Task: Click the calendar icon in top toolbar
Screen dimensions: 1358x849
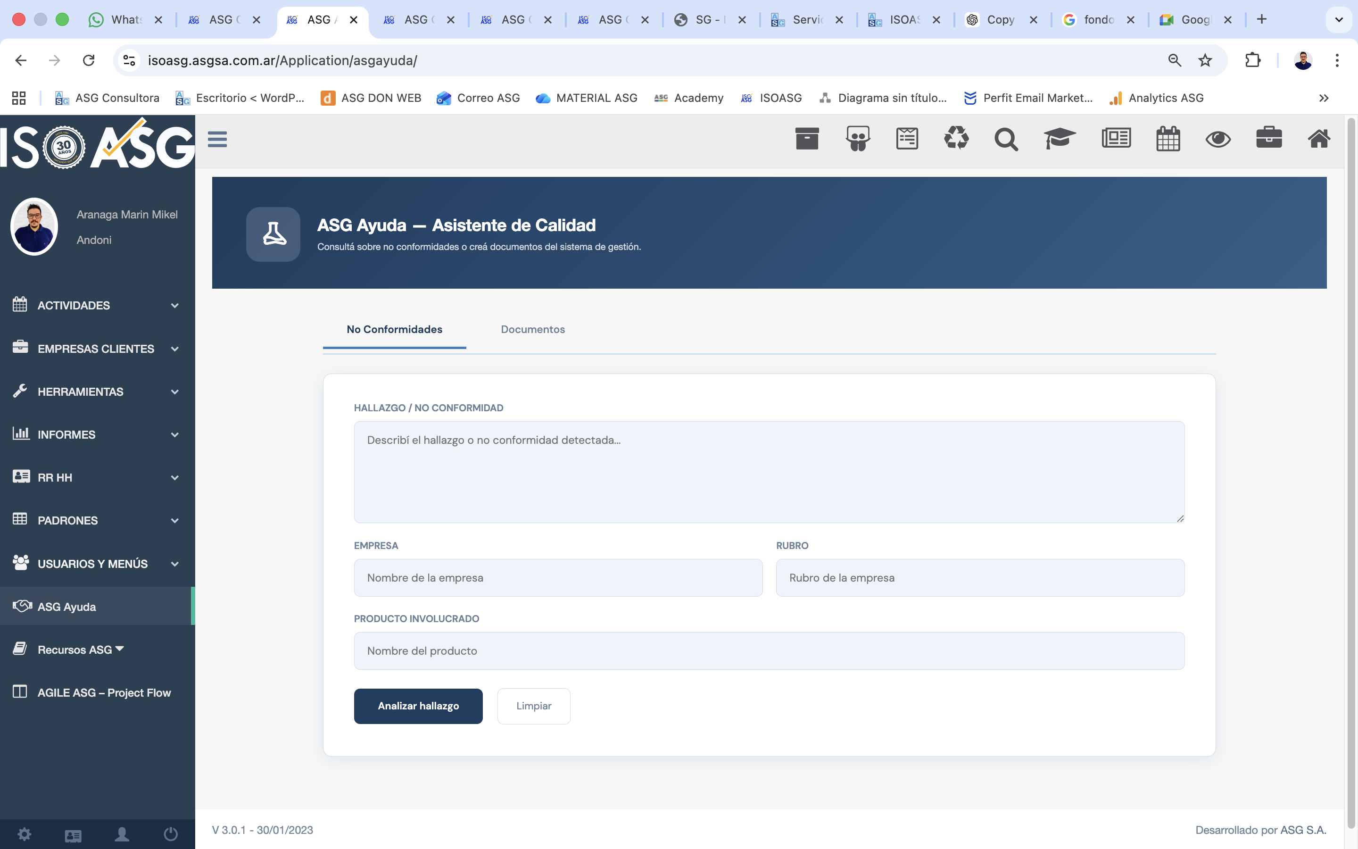Action: (x=1168, y=139)
